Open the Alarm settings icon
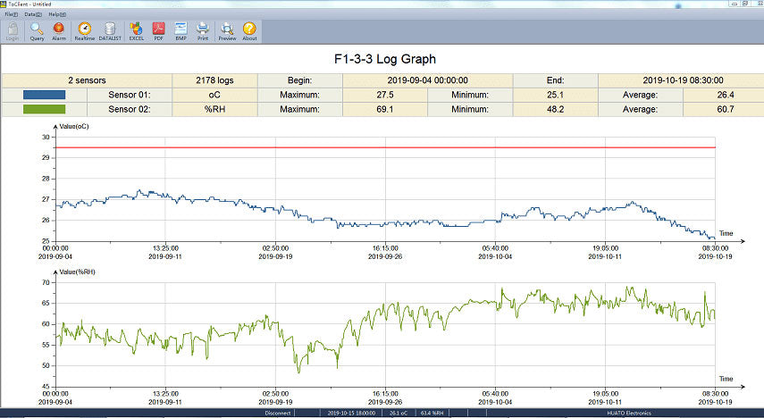This screenshot has height=418, width=764. point(59,30)
